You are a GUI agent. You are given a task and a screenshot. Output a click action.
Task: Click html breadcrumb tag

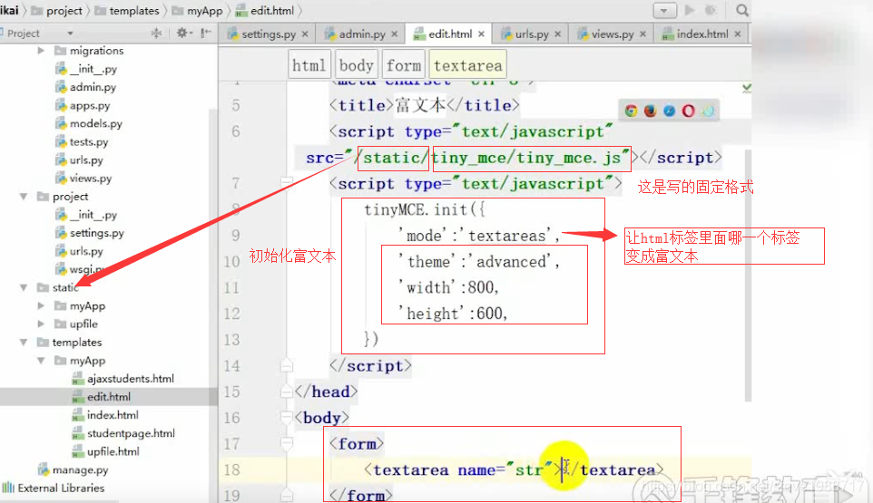pyautogui.click(x=309, y=65)
